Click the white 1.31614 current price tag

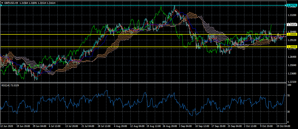click(292, 25)
